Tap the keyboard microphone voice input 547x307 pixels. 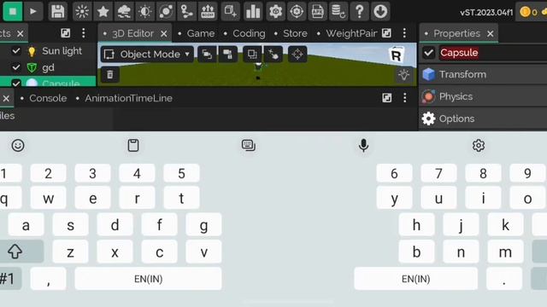point(363,145)
